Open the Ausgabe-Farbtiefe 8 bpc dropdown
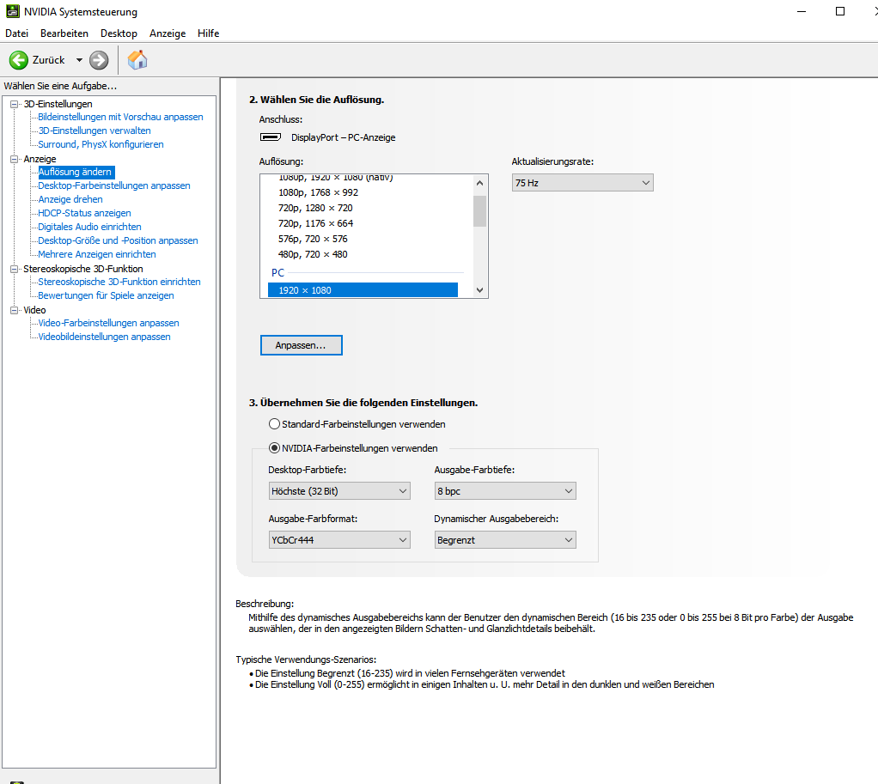This screenshot has height=784, width=878. (x=505, y=491)
